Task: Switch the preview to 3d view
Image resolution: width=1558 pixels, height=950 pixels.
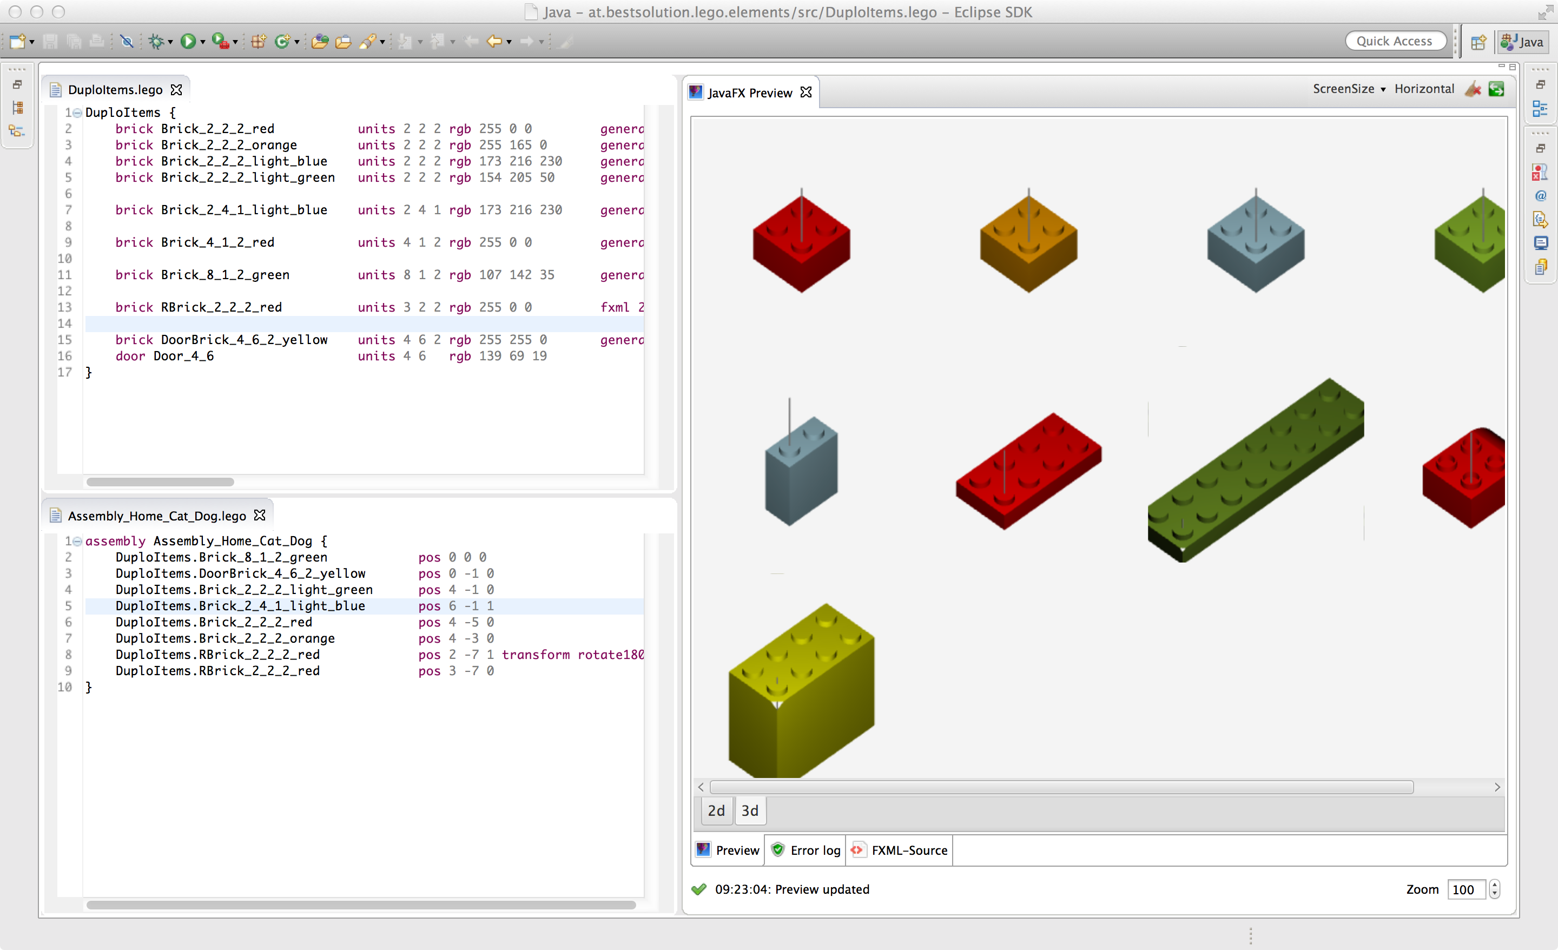Action: click(749, 810)
